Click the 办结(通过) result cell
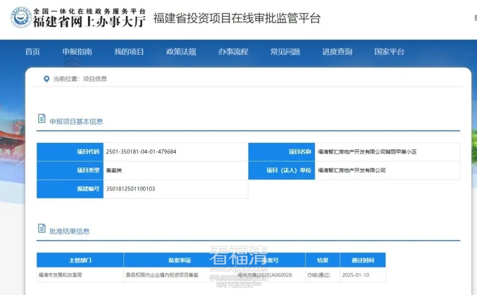 (318, 275)
